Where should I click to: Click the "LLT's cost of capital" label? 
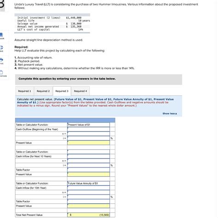coord(34,29)
